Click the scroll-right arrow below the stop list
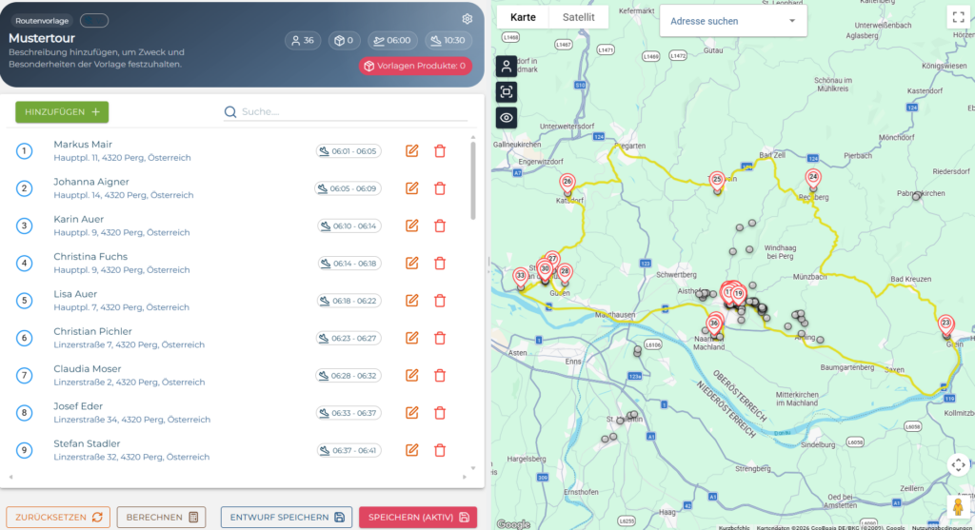The height and width of the screenshot is (530, 975). click(465, 477)
